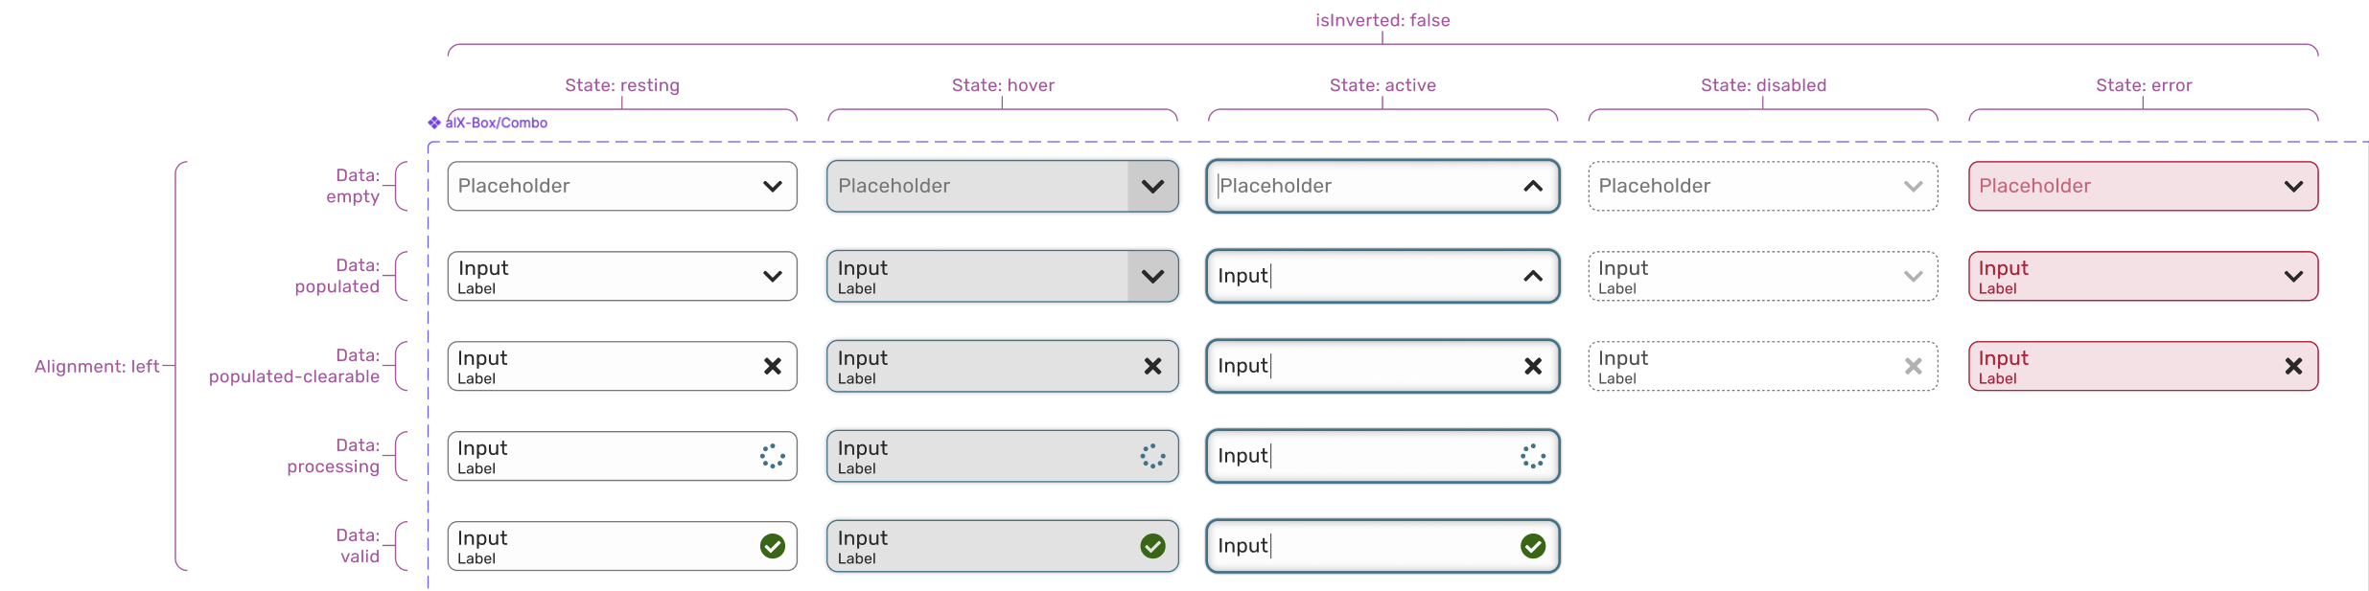Screen dimensions: 2369x591
Task: Click green checkmark in active valid combo
Action: 1533,546
